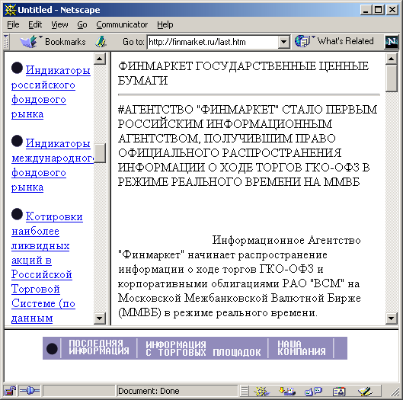
Task: Maximize the Netscape window
Action: (x=379, y=10)
